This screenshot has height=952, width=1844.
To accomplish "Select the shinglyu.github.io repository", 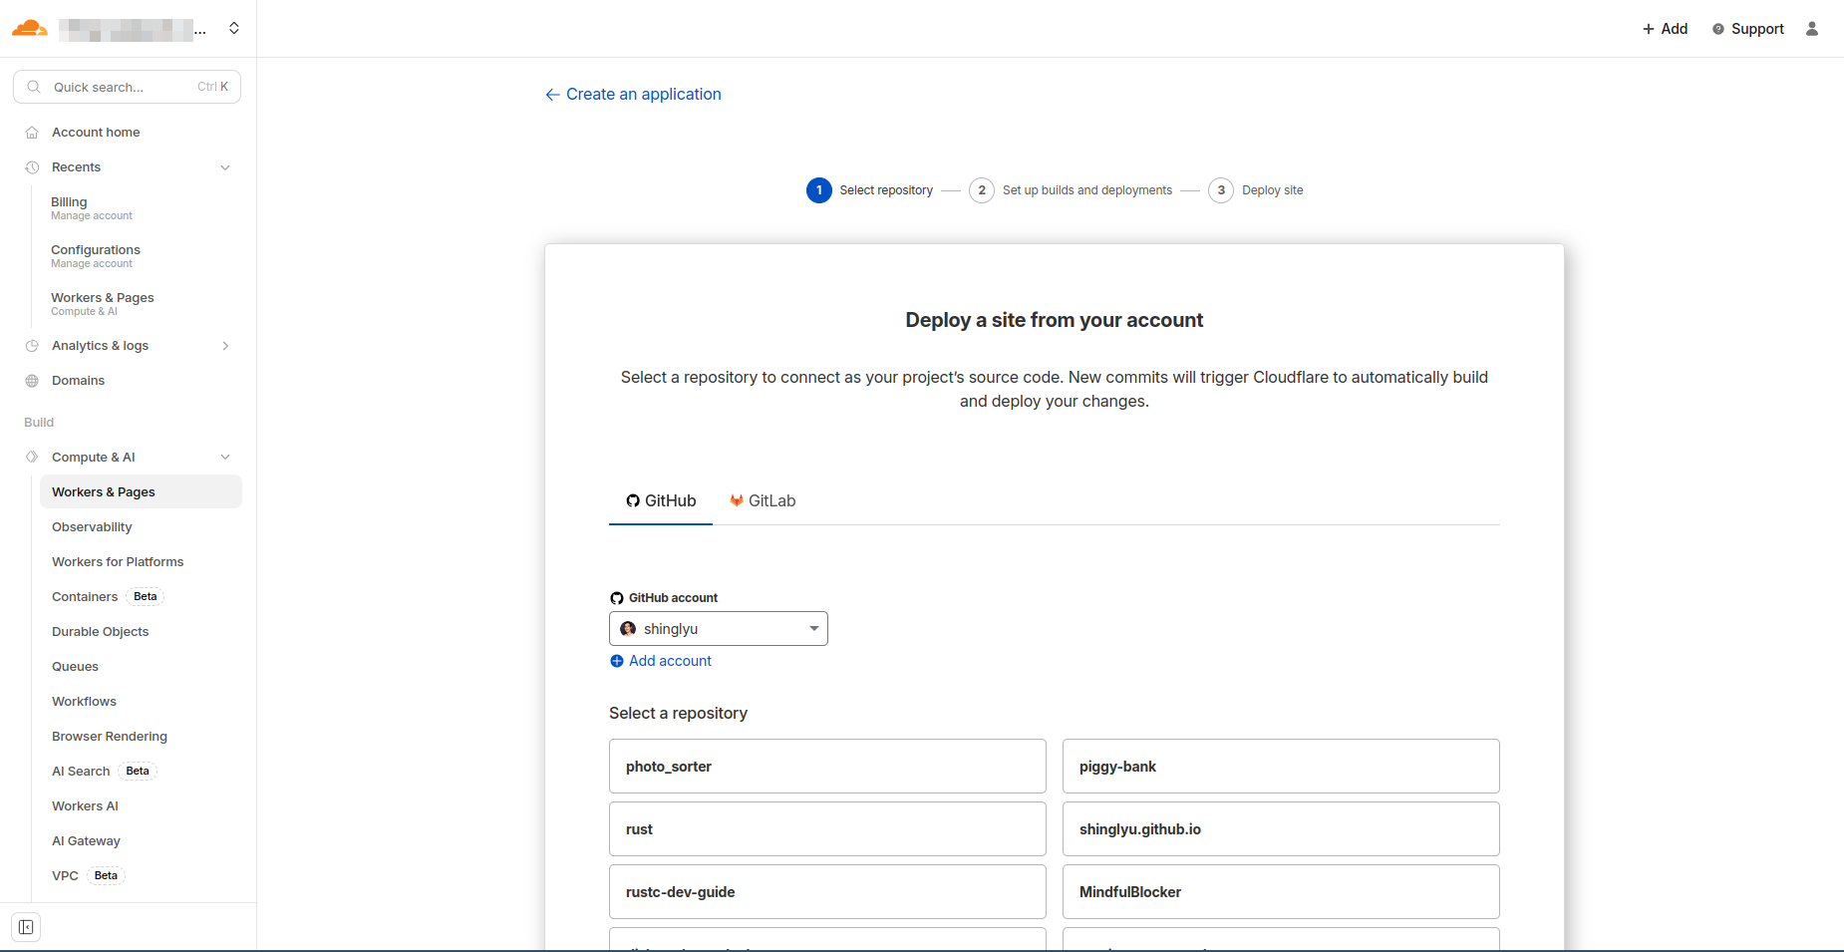I will click(x=1281, y=828).
